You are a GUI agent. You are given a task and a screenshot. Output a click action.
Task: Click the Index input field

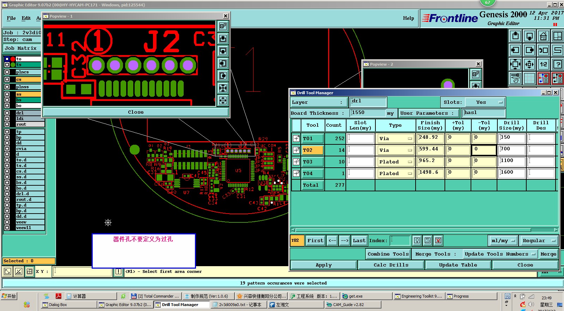400,240
